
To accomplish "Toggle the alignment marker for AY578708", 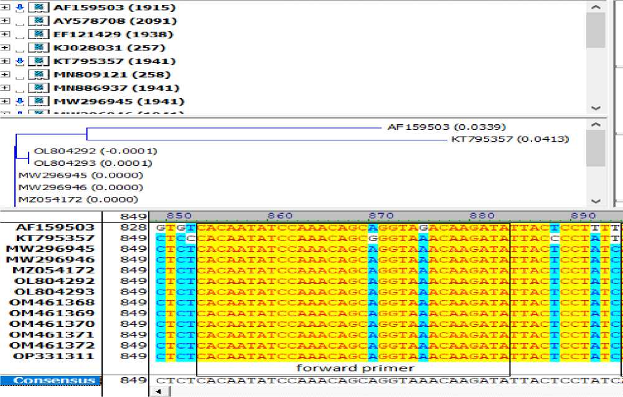I will click(21, 22).
